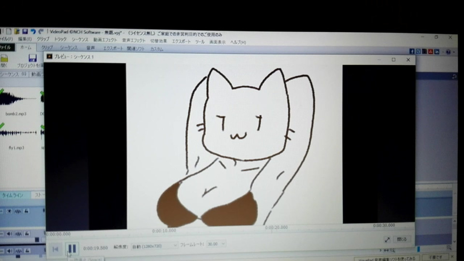Switch to the シーケンス ribbon tab
Image resolution: width=464 pixels, height=261 pixels.
click(69, 48)
